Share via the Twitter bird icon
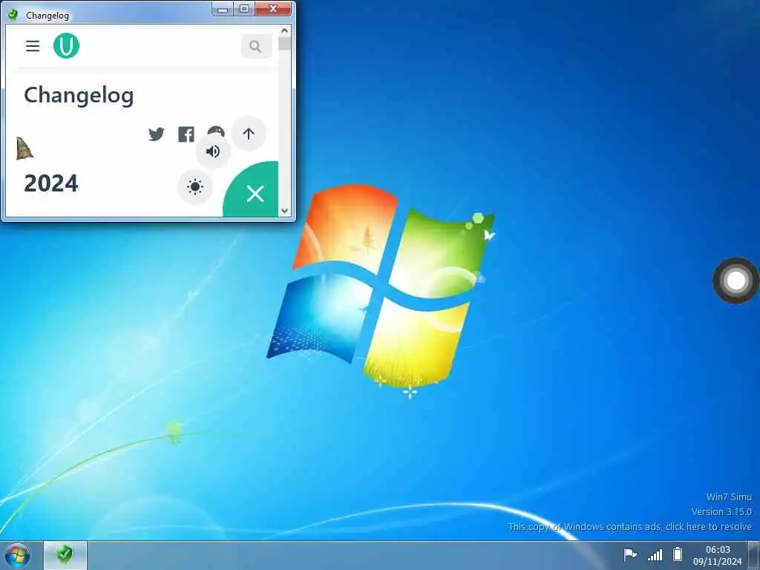The height and width of the screenshot is (570, 760). point(156,134)
